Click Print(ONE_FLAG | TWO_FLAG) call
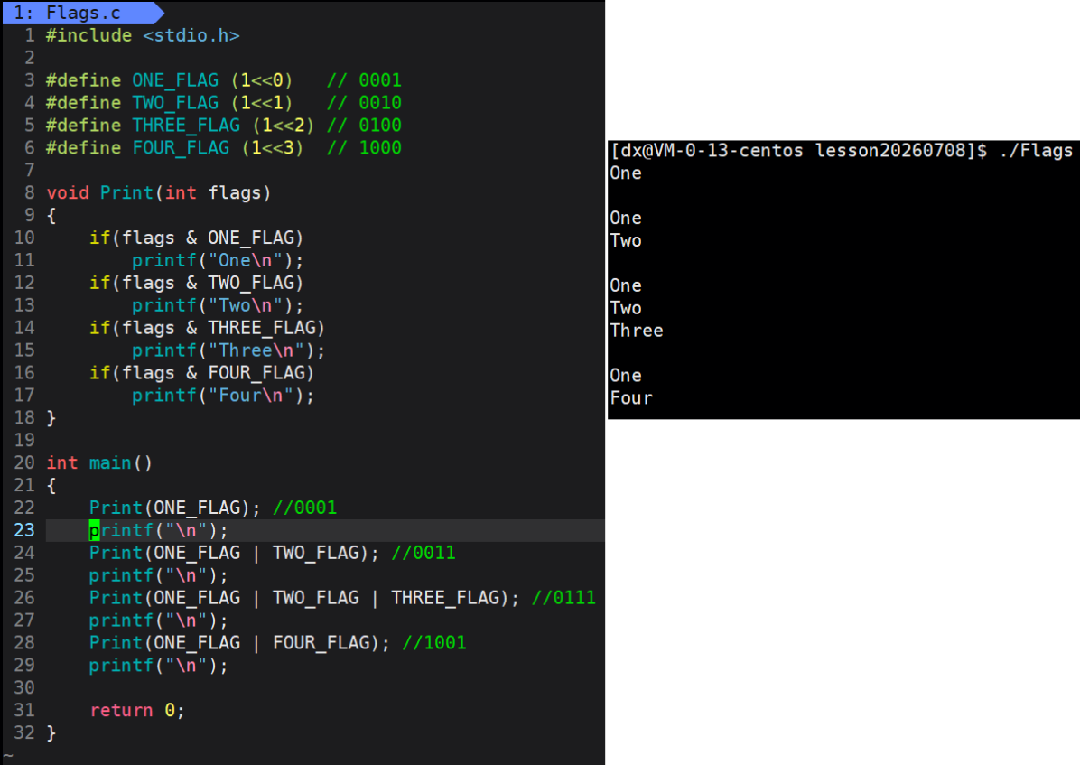The width and height of the screenshot is (1080, 765). point(234,553)
